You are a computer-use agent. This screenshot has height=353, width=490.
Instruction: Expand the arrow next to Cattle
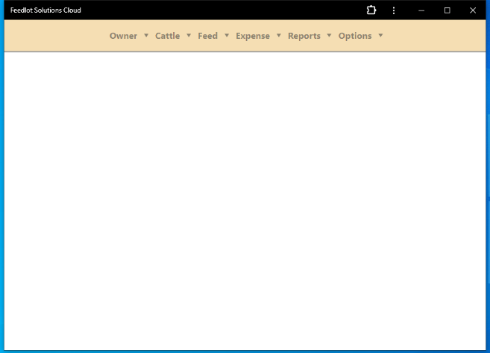(x=189, y=35)
